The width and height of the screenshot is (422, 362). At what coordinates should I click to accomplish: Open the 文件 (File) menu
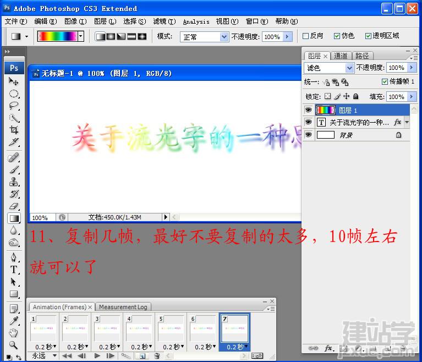[16, 21]
